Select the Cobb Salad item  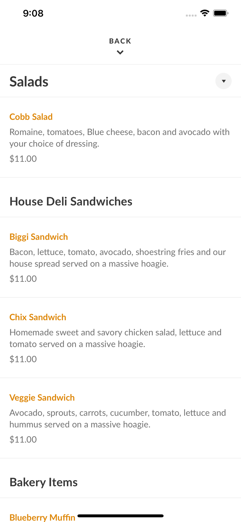click(31, 117)
